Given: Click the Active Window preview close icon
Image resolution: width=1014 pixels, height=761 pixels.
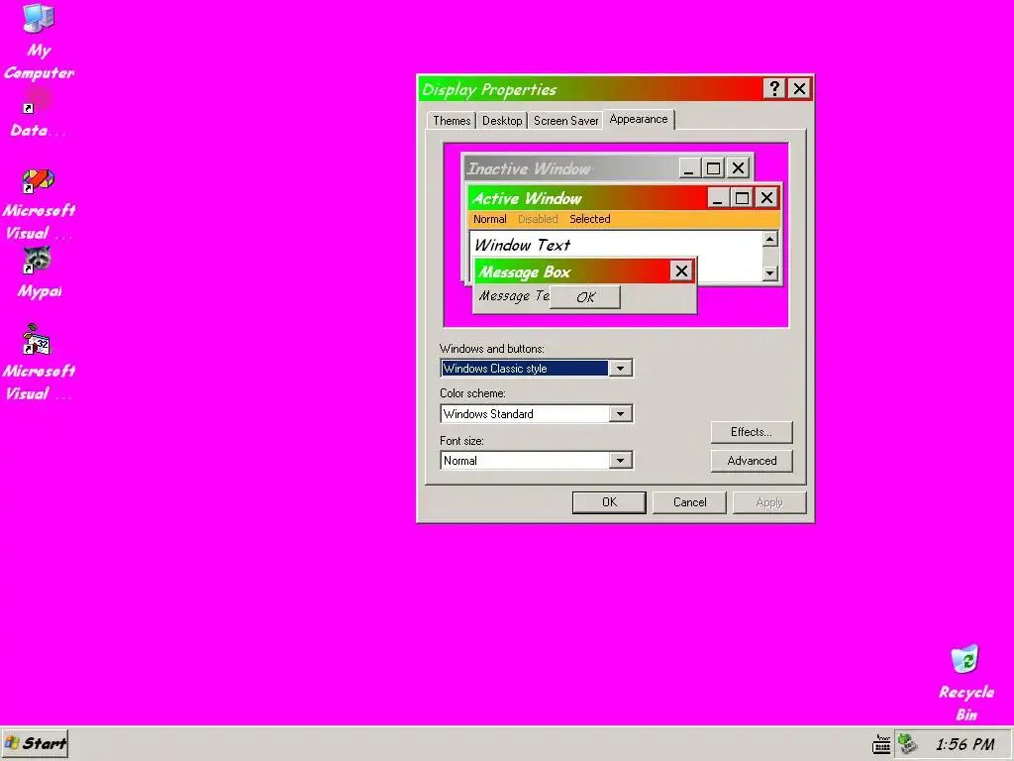Looking at the screenshot, I should [767, 198].
